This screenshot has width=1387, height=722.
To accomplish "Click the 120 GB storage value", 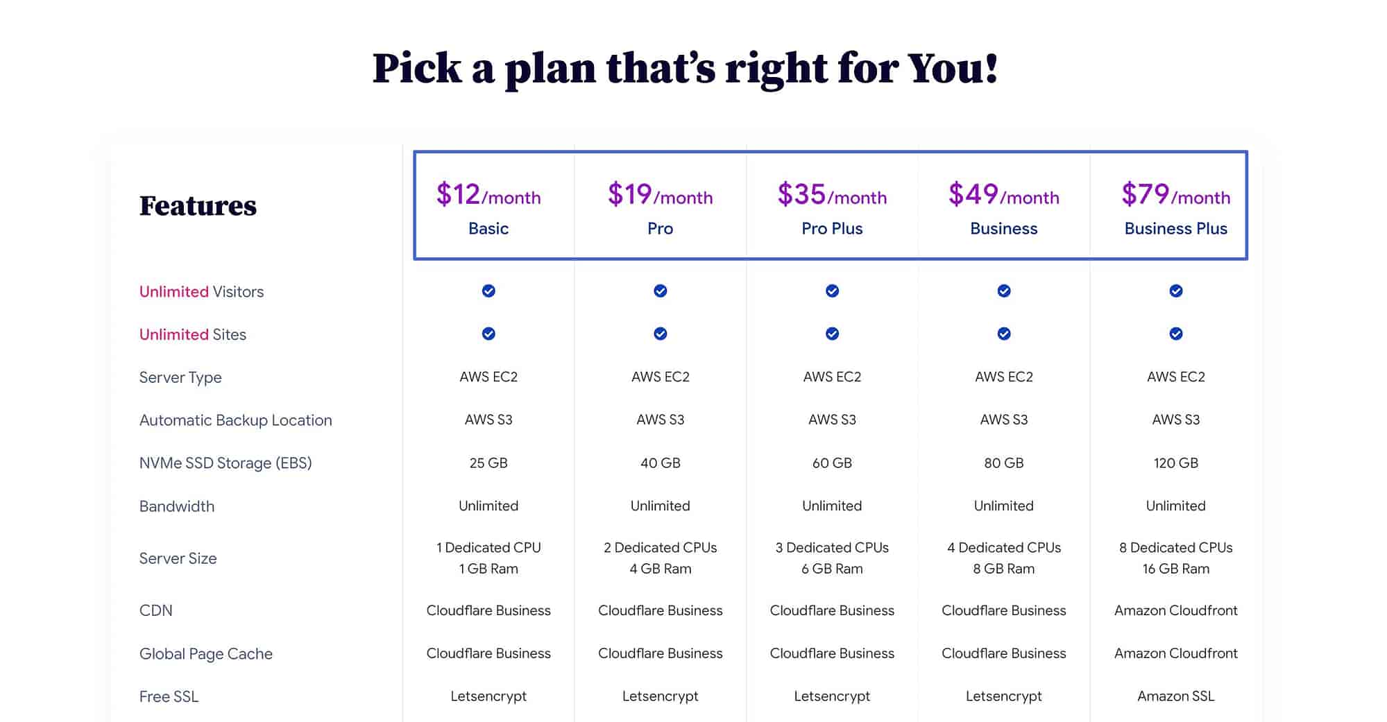I will point(1176,463).
